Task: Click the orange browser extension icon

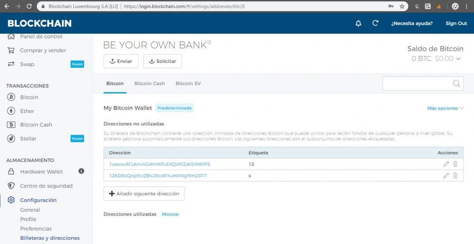Action: tap(439, 6)
